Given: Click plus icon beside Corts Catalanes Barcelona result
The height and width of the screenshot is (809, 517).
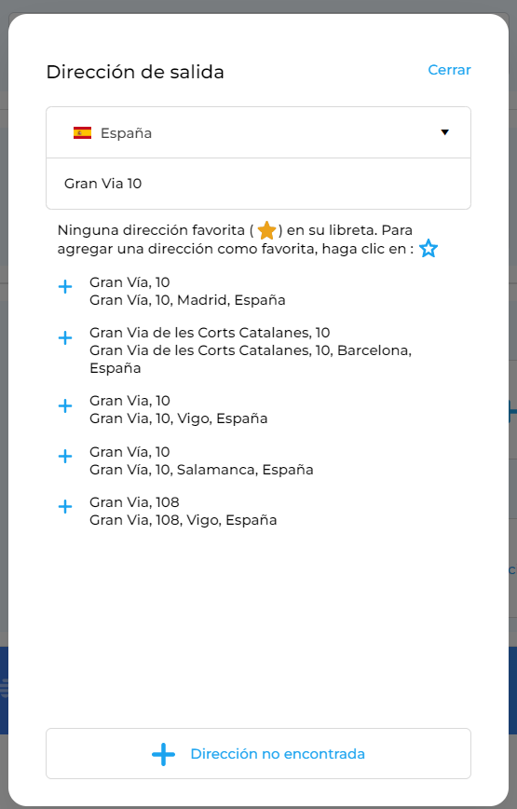Looking at the screenshot, I should pos(65,338).
